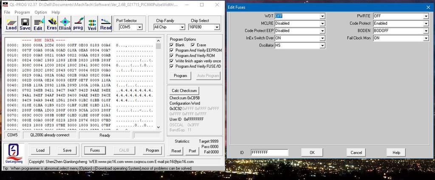The height and width of the screenshot is (180, 435).
Task: Click the Save floppy disk icon
Action: 25,24
